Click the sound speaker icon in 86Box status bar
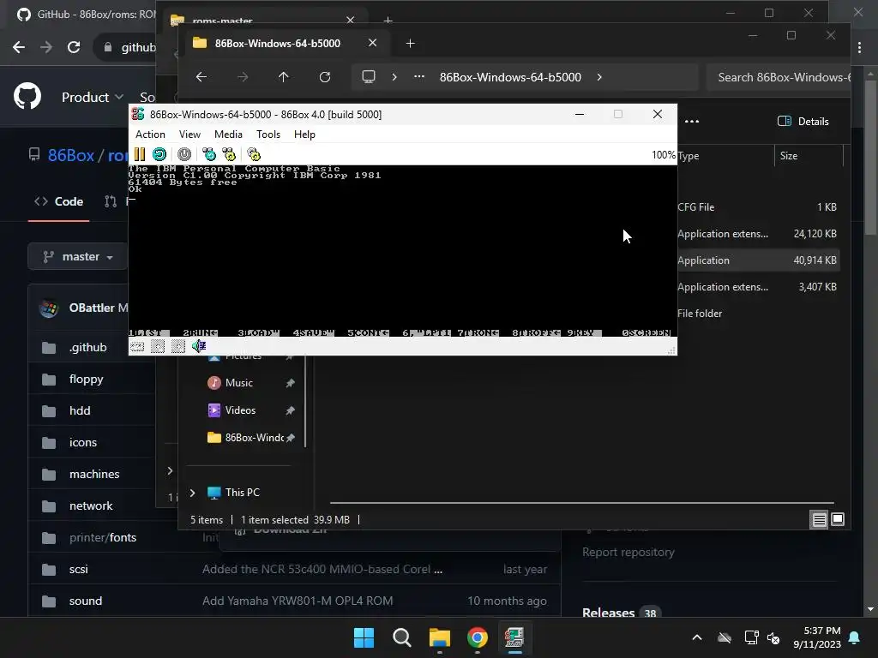Viewport: 878px width, 658px height. pyautogui.click(x=199, y=346)
